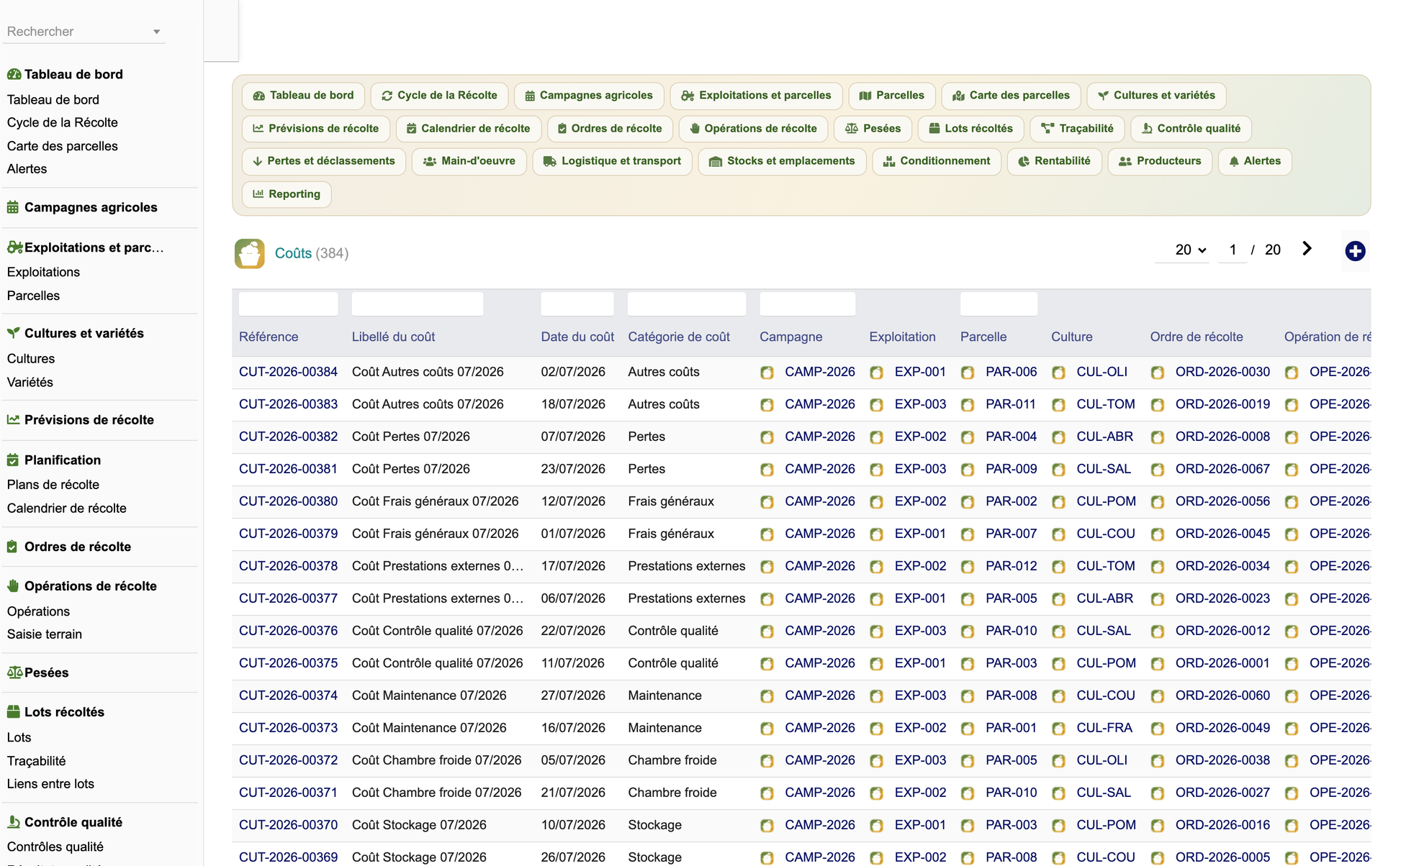Click culture icon in row CUT-2026-00381

pos(1058,470)
